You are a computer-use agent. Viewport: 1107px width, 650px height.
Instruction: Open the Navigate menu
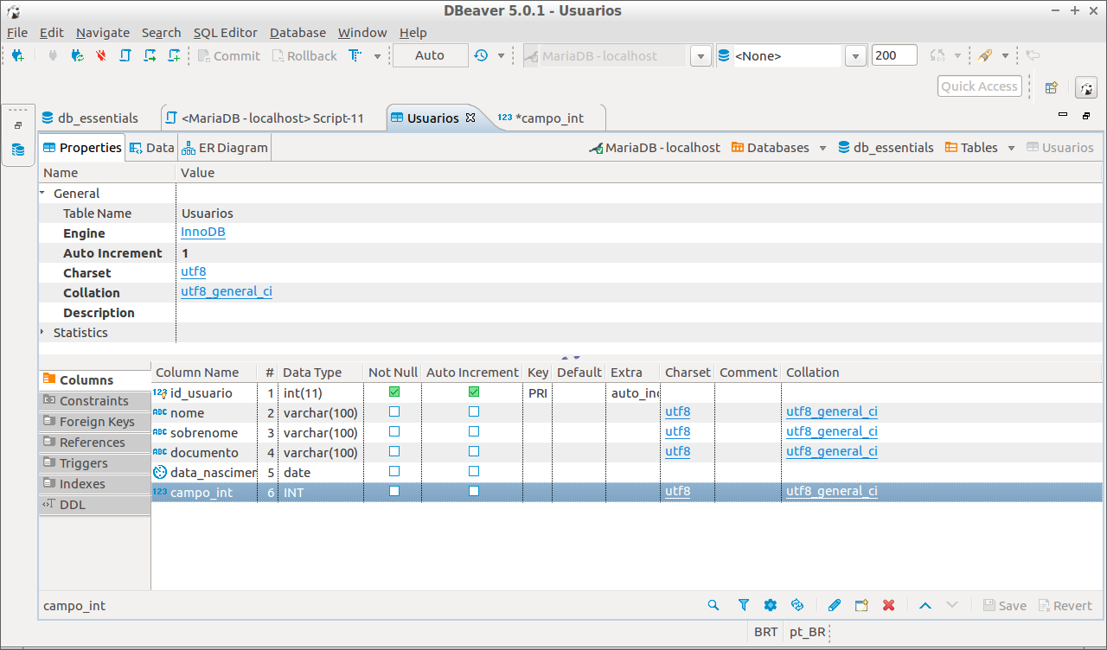103,33
